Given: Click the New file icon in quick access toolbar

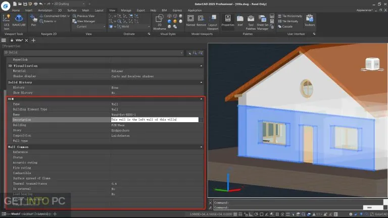Looking at the screenshot, I should (x=15, y=4).
